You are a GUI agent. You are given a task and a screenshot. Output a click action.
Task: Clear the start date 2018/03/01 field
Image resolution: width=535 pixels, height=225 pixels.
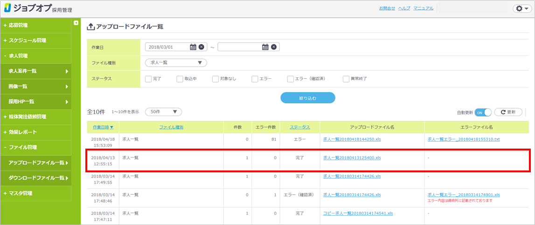201,47
